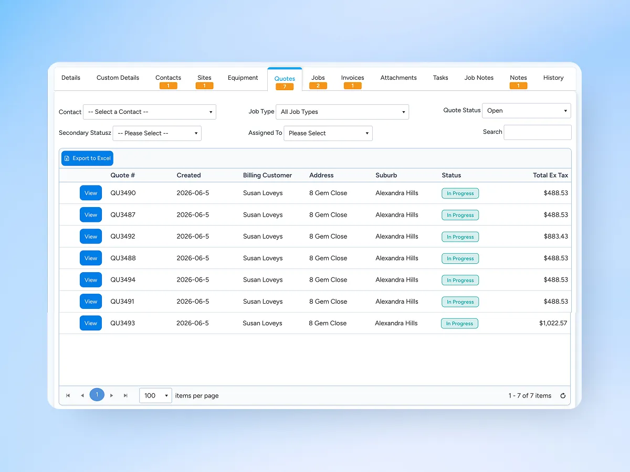Open the Attachments tab

(398, 78)
